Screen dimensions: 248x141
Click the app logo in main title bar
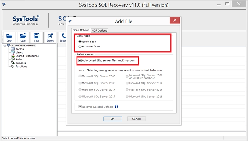click(4, 4)
